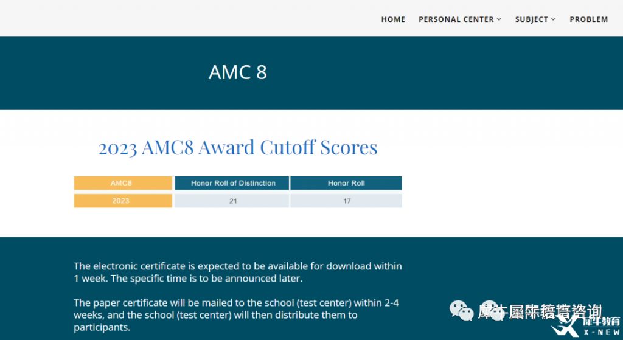Image resolution: width=623 pixels, height=340 pixels.
Task: Select the Honor Roll column header
Action: pos(346,183)
